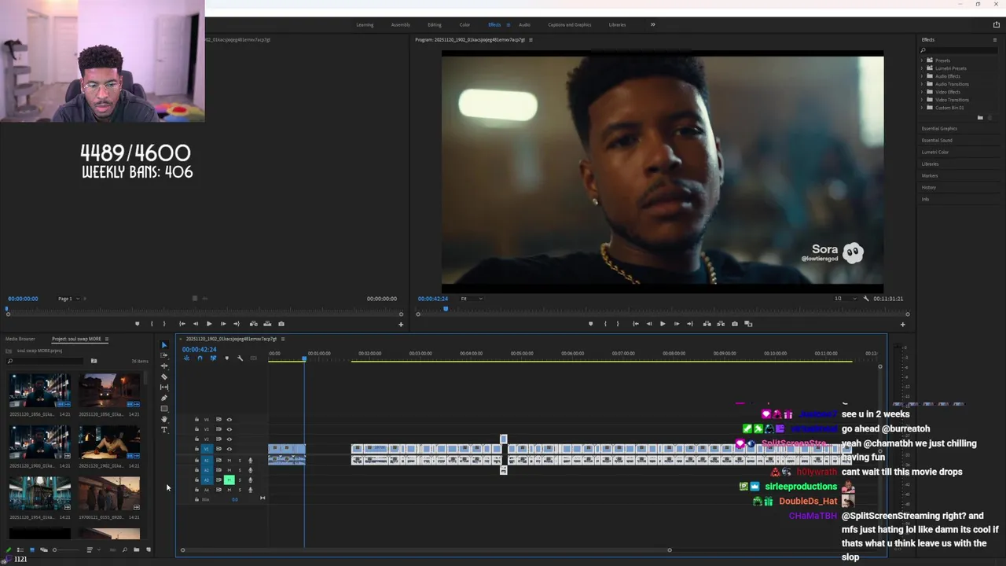
Task: Go to In point in Program monitor
Action: 636,324
